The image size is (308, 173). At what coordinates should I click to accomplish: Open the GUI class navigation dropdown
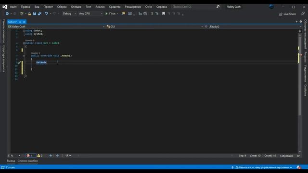[154, 26]
